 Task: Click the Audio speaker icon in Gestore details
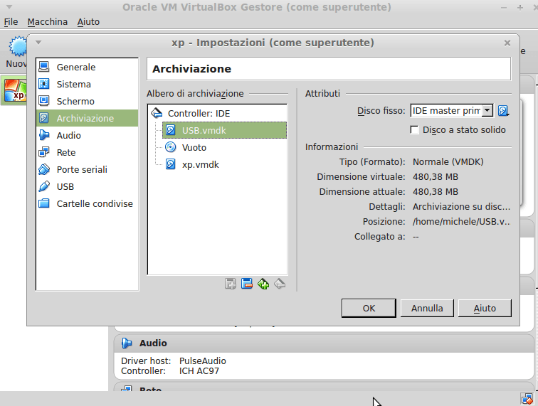(x=127, y=343)
